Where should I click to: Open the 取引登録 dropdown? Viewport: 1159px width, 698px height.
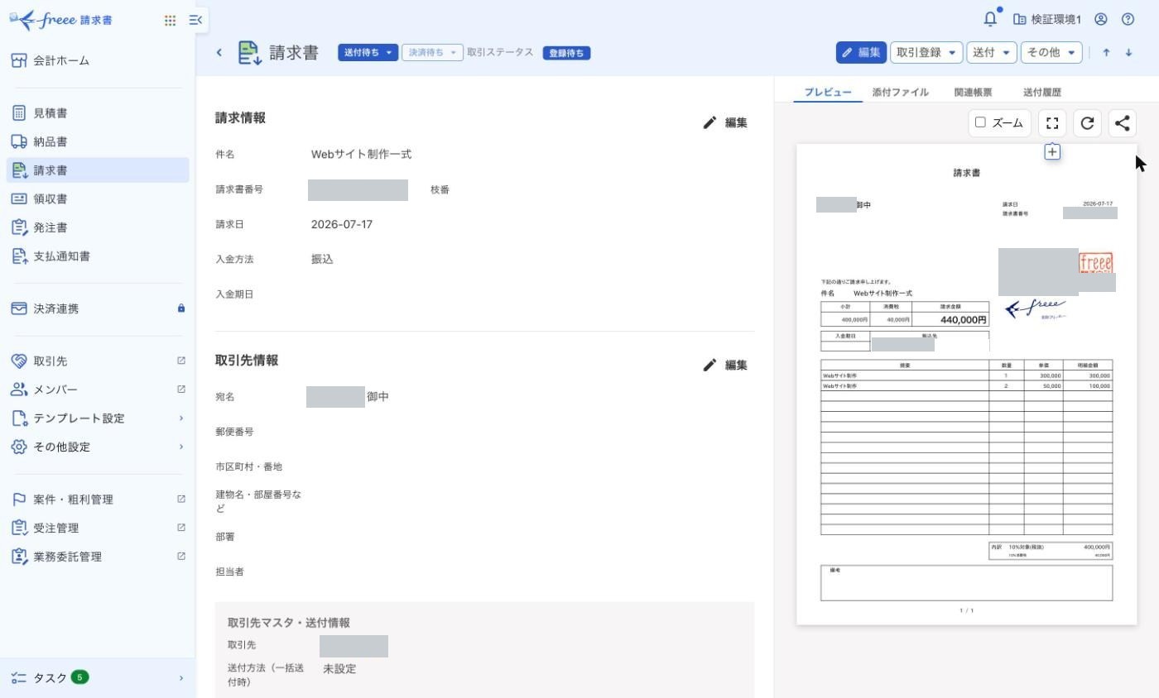[926, 52]
